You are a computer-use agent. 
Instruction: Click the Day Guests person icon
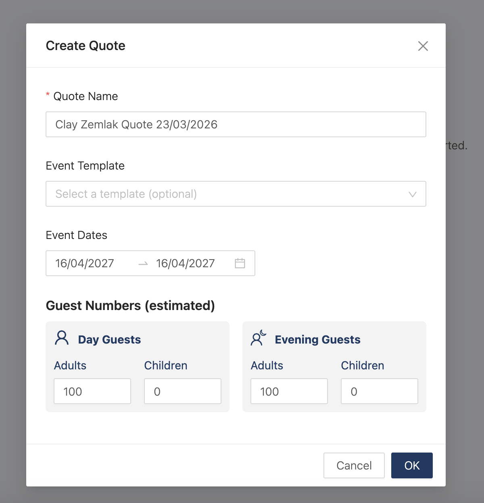coord(62,338)
